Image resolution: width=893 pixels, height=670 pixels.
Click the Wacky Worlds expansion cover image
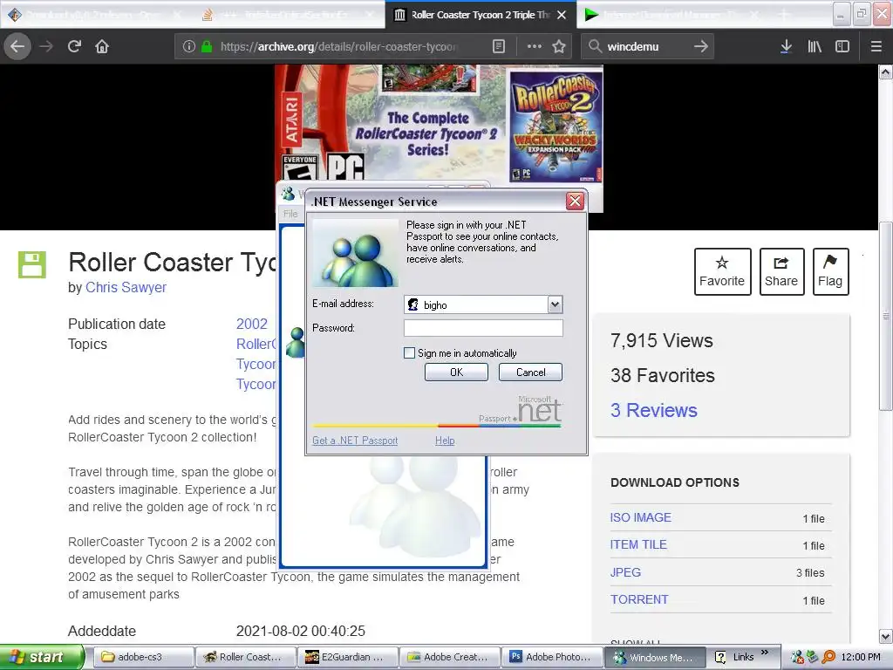556,126
